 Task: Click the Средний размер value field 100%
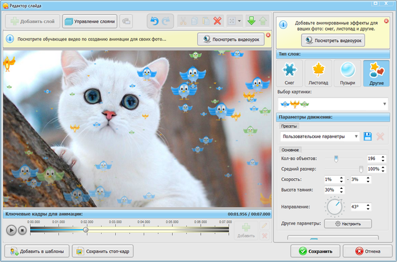coord(374,169)
